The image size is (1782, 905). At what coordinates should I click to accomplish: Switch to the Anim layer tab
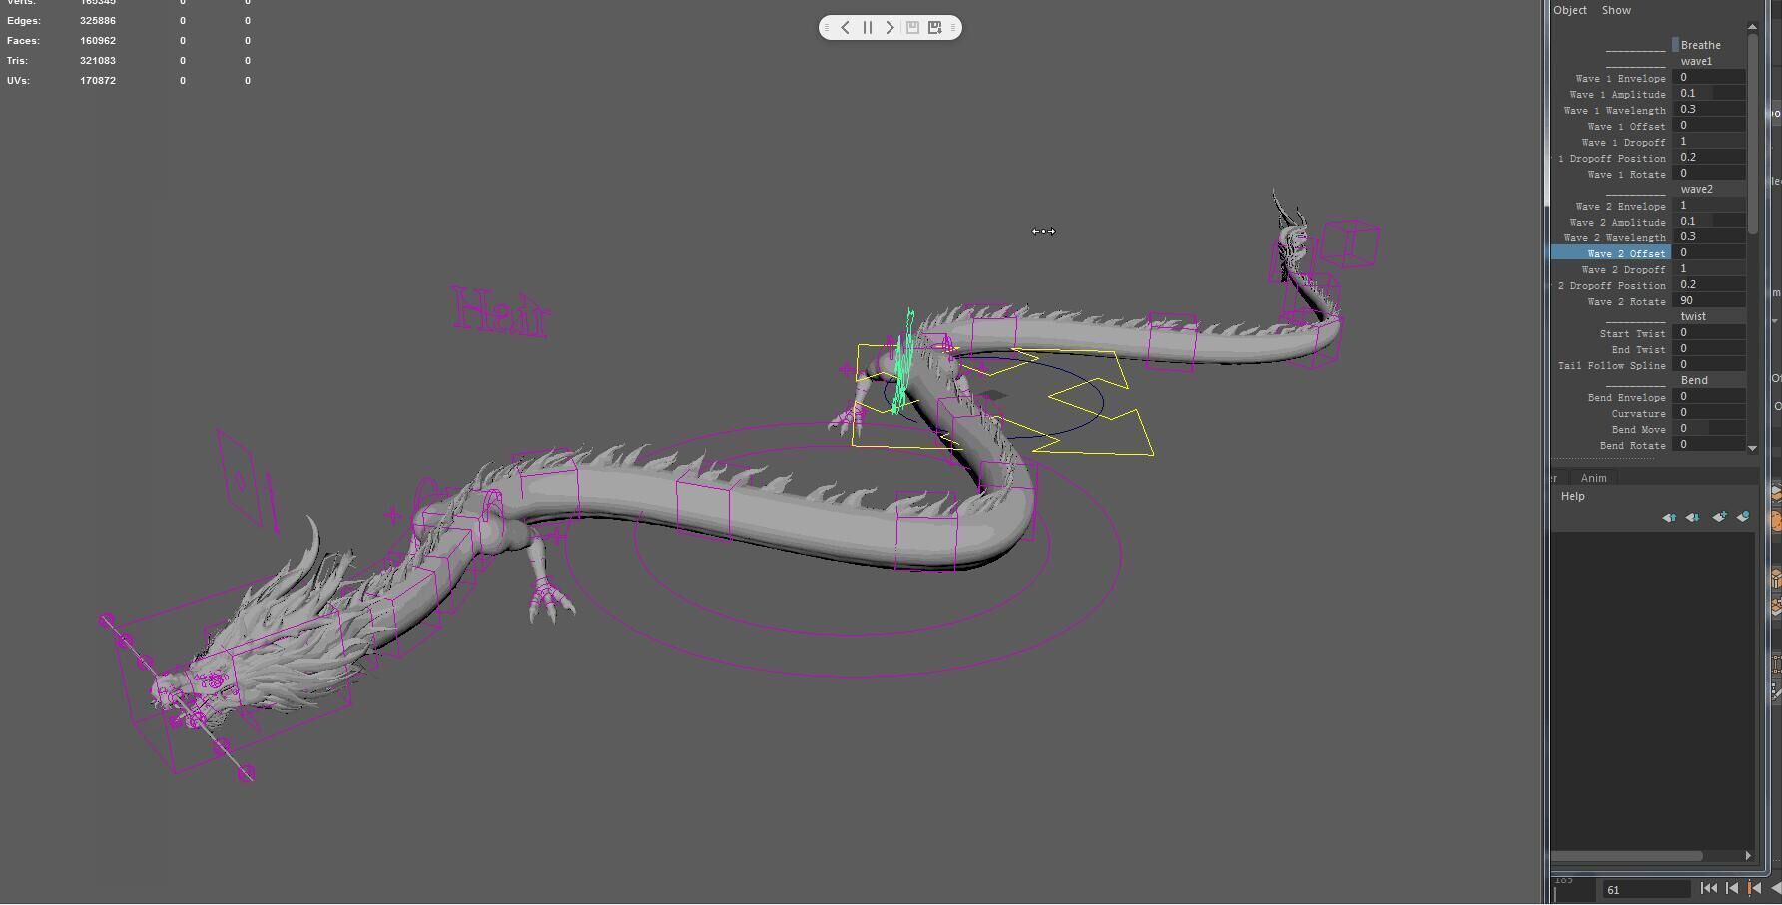[x=1594, y=478]
